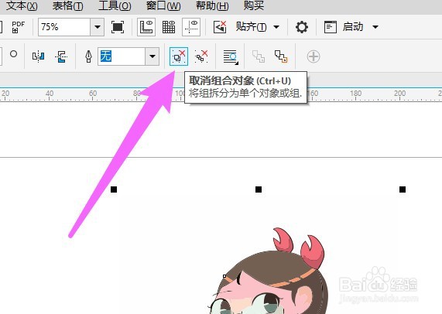Click the to front of layer icon

coord(259,56)
